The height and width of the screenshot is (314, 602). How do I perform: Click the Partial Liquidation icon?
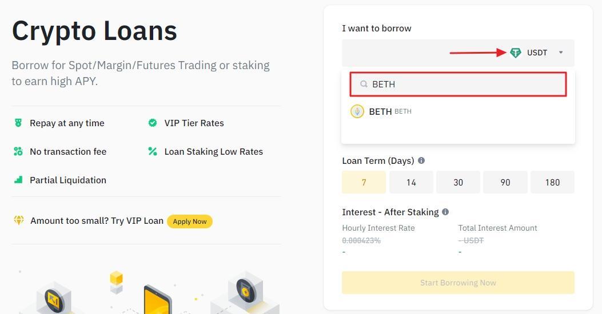[x=18, y=180]
